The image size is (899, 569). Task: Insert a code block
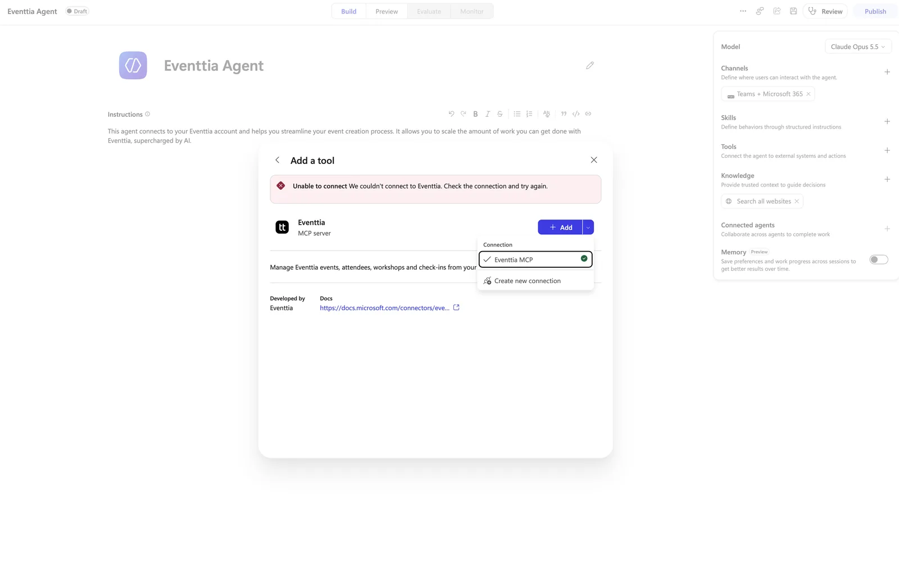(576, 114)
